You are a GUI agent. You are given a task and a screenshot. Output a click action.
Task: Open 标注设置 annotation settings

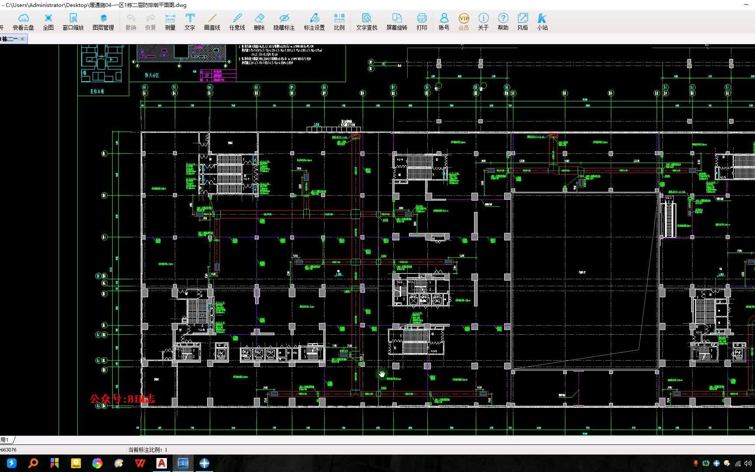314,21
